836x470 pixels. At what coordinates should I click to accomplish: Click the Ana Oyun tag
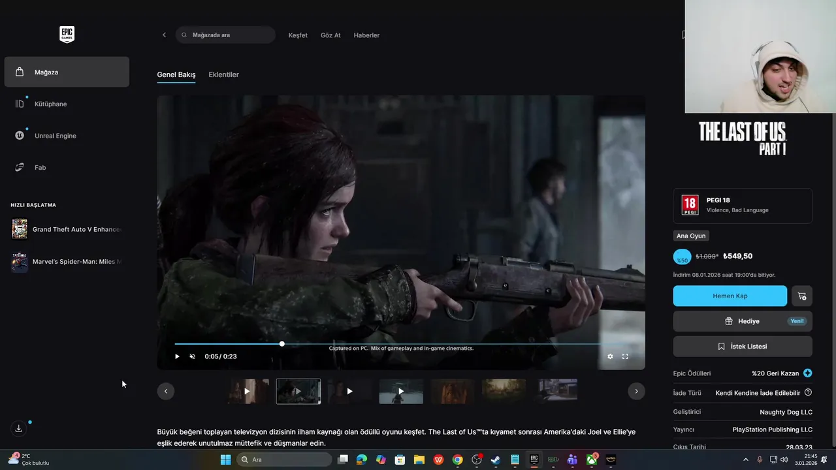(x=691, y=236)
